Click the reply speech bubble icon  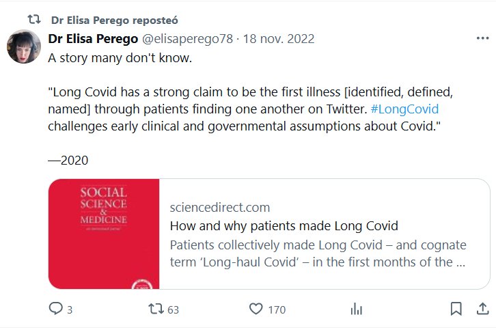(x=56, y=309)
